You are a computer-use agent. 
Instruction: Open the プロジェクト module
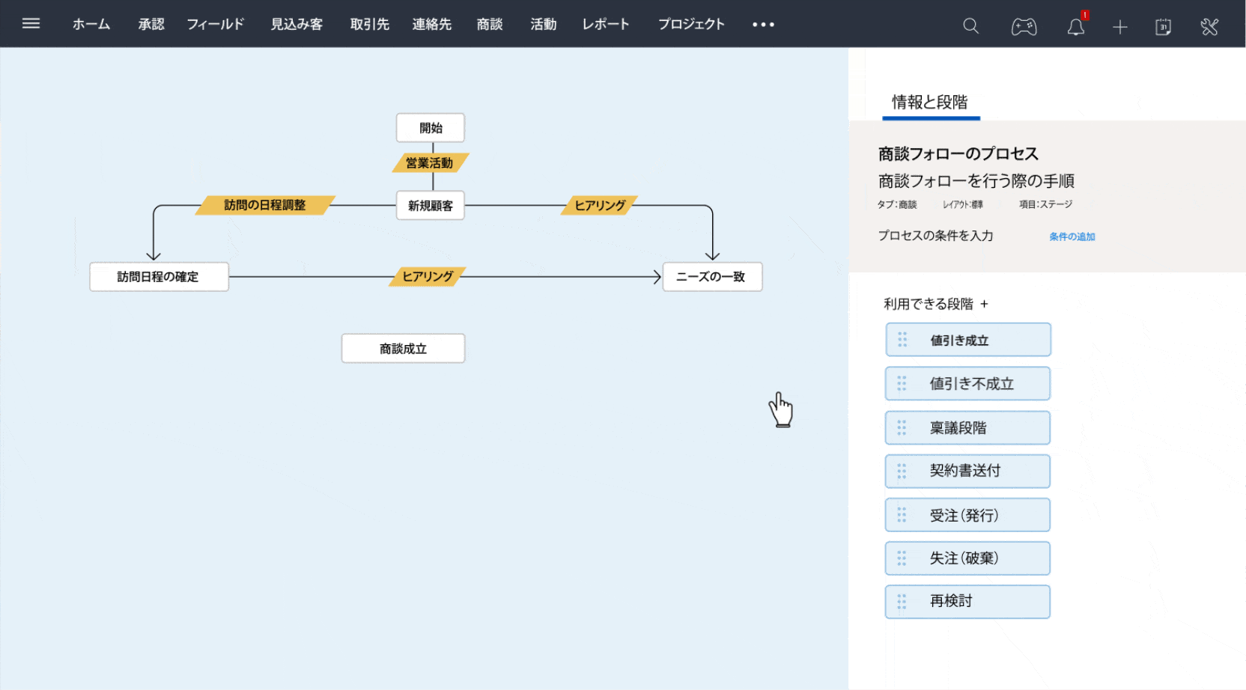tap(691, 24)
